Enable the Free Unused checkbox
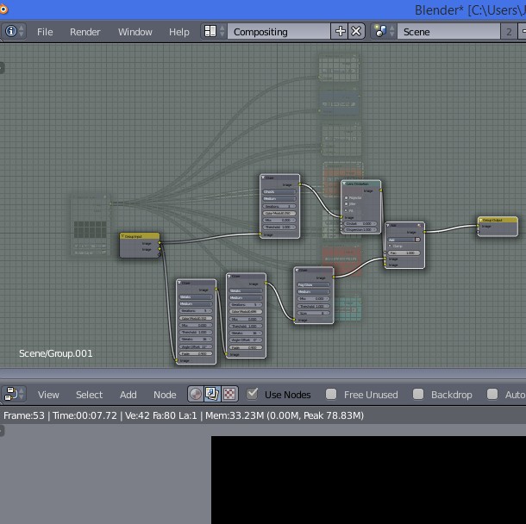 coord(331,394)
